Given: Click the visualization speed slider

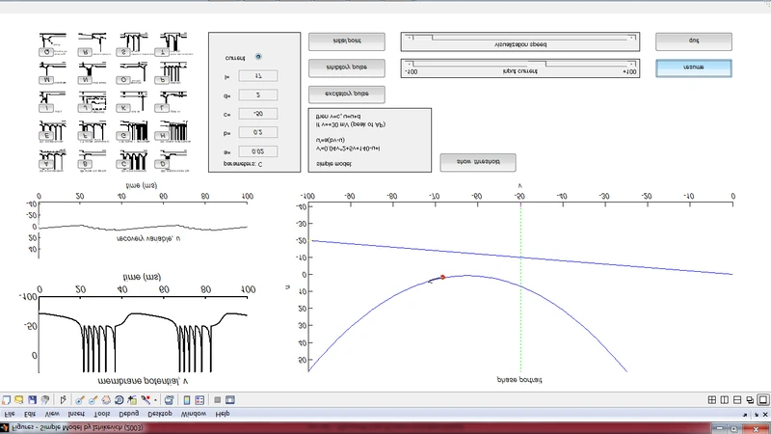Looking at the screenshot, I should pyautogui.click(x=520, y=38).
